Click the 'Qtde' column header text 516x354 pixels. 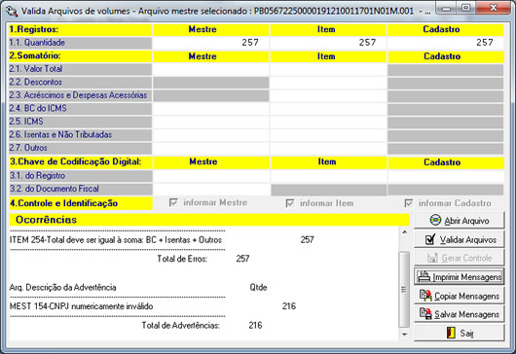(x=258, y=288)
